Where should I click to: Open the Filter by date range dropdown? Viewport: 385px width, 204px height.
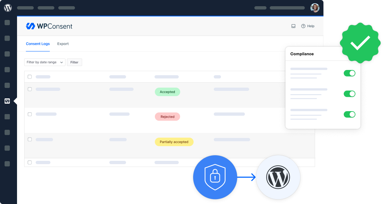[x=45, y=62]
